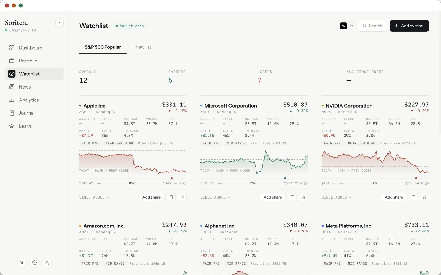
Task: Open settings gear icon in sidebar
Action: 34,263
